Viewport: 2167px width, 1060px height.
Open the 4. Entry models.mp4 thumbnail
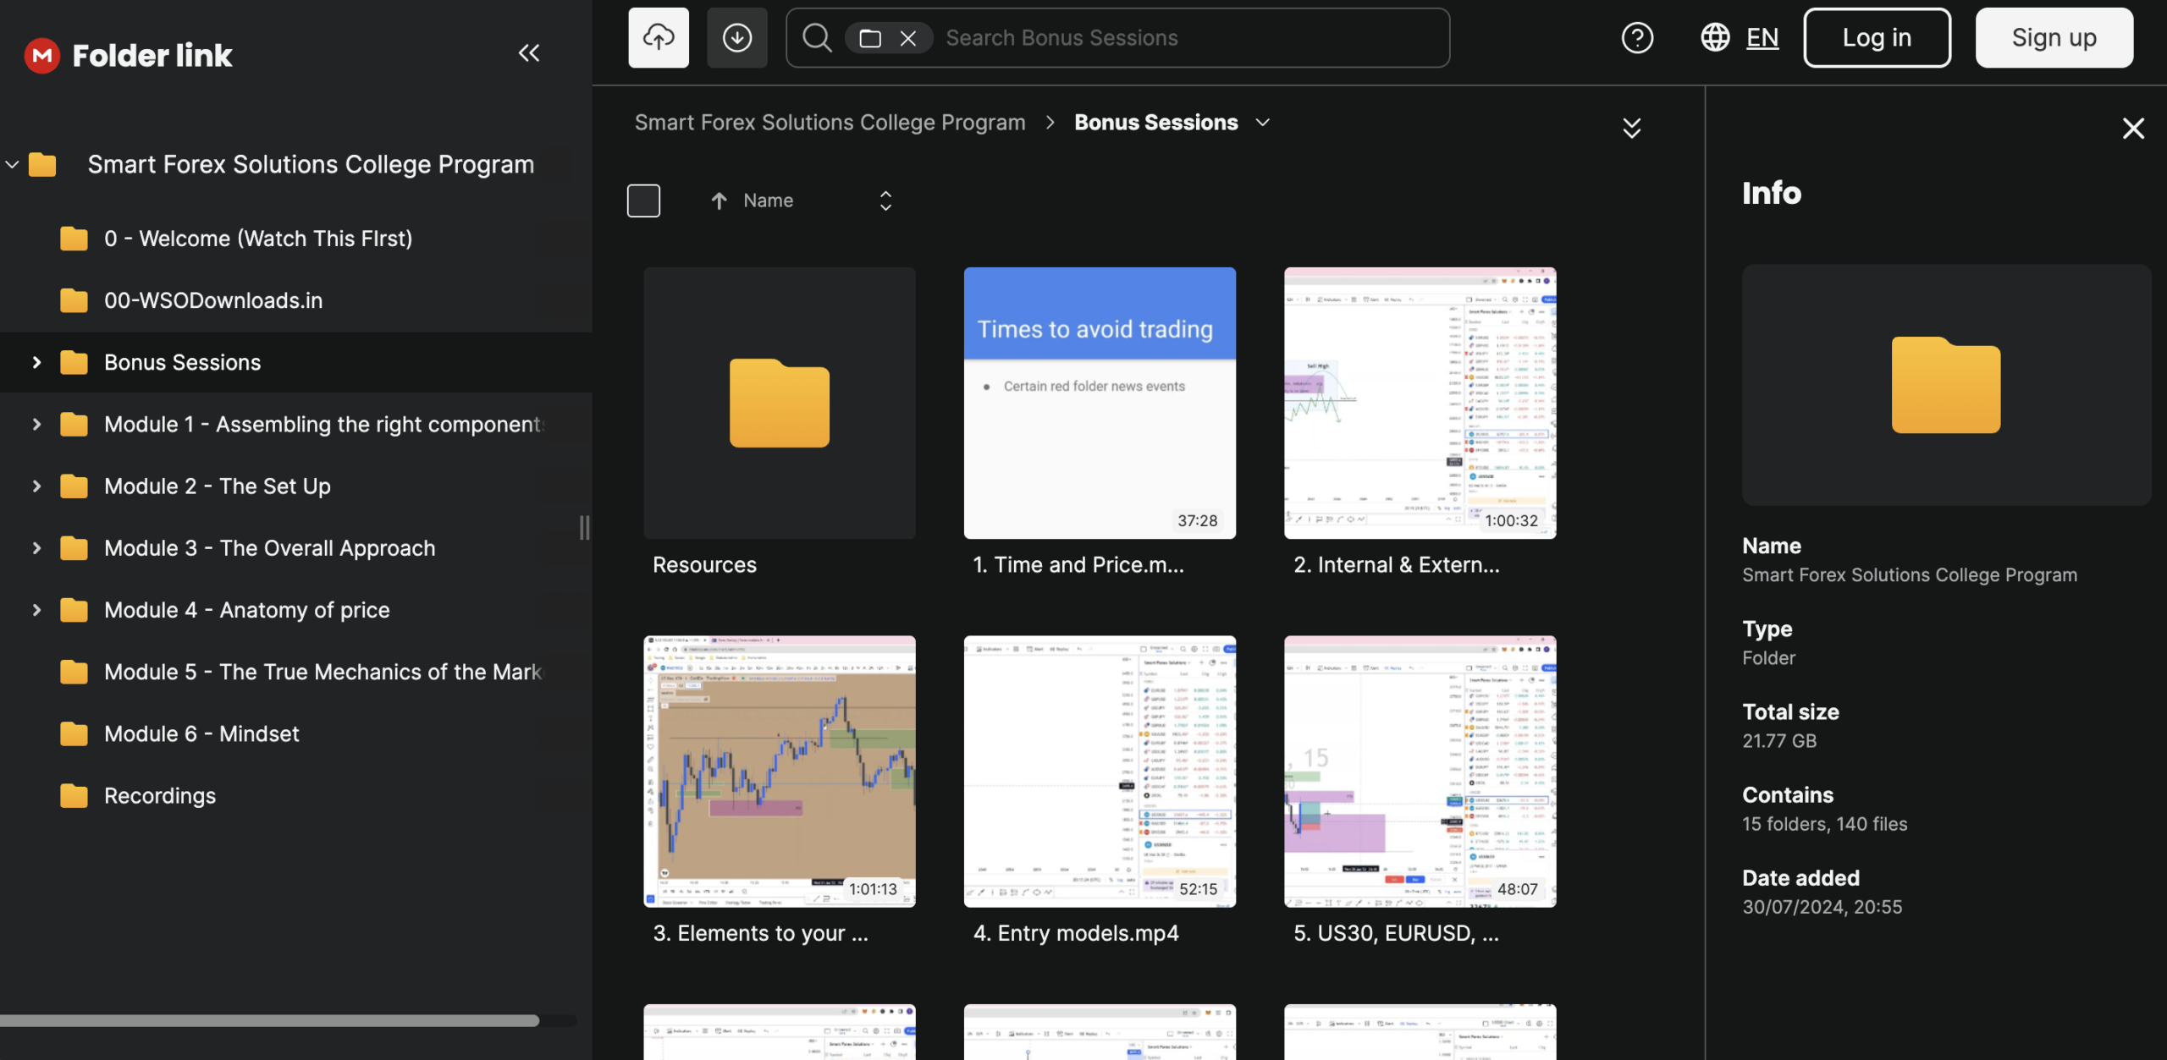(1099, 771)
